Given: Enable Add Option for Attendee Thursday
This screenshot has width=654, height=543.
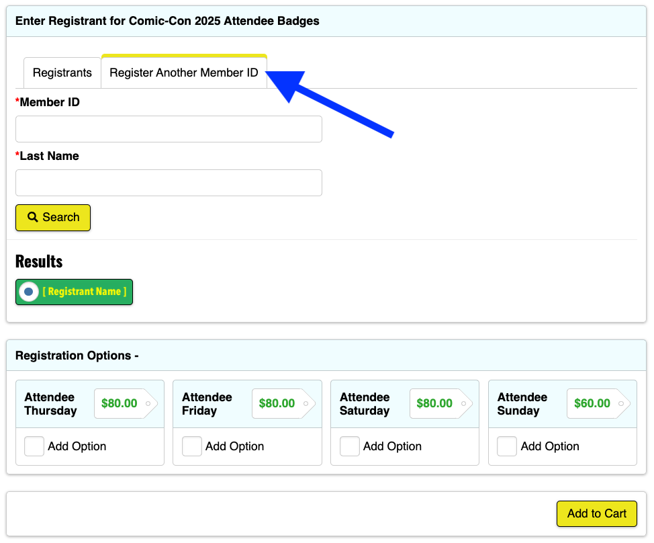Looking at the screenshot, I should [x=34, y=446].
